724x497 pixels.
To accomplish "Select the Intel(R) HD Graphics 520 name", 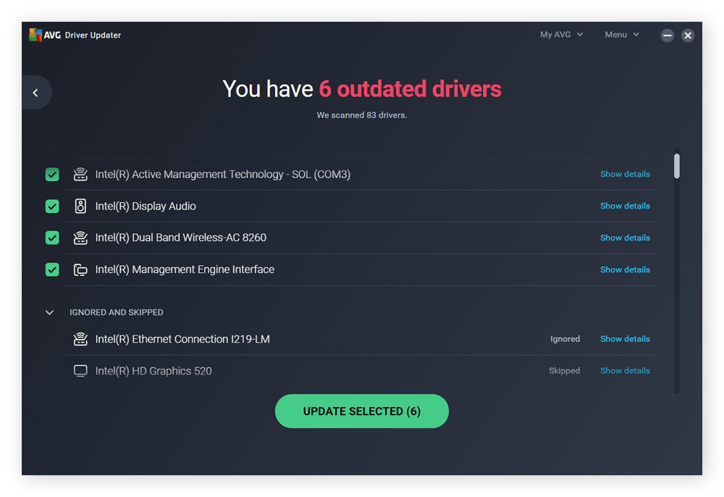I will 153,371.
